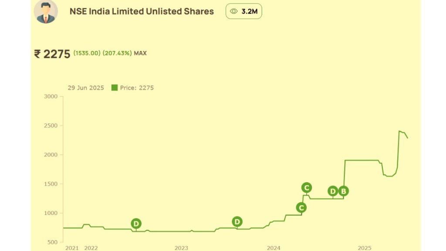Click the green Price legend swatch
Viewport: 446px width, 251px height.
coord(115,88)
